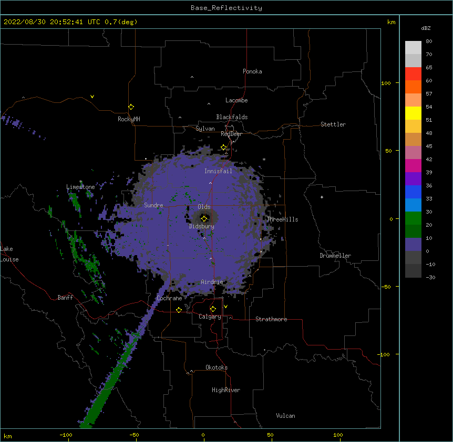Screen dimensions: 453x442
Task: Click the km unit label at top right
Action: 391,22
